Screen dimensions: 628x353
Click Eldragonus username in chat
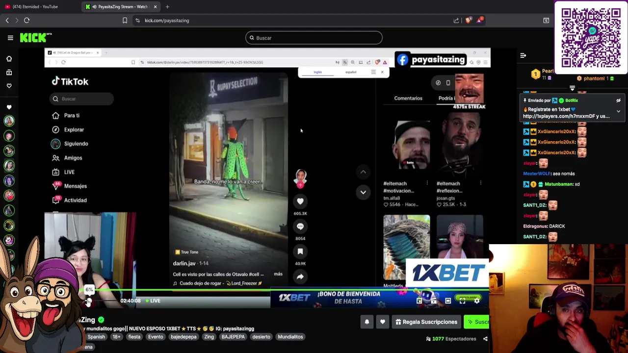pyautogui.click(x=535, y=226)
